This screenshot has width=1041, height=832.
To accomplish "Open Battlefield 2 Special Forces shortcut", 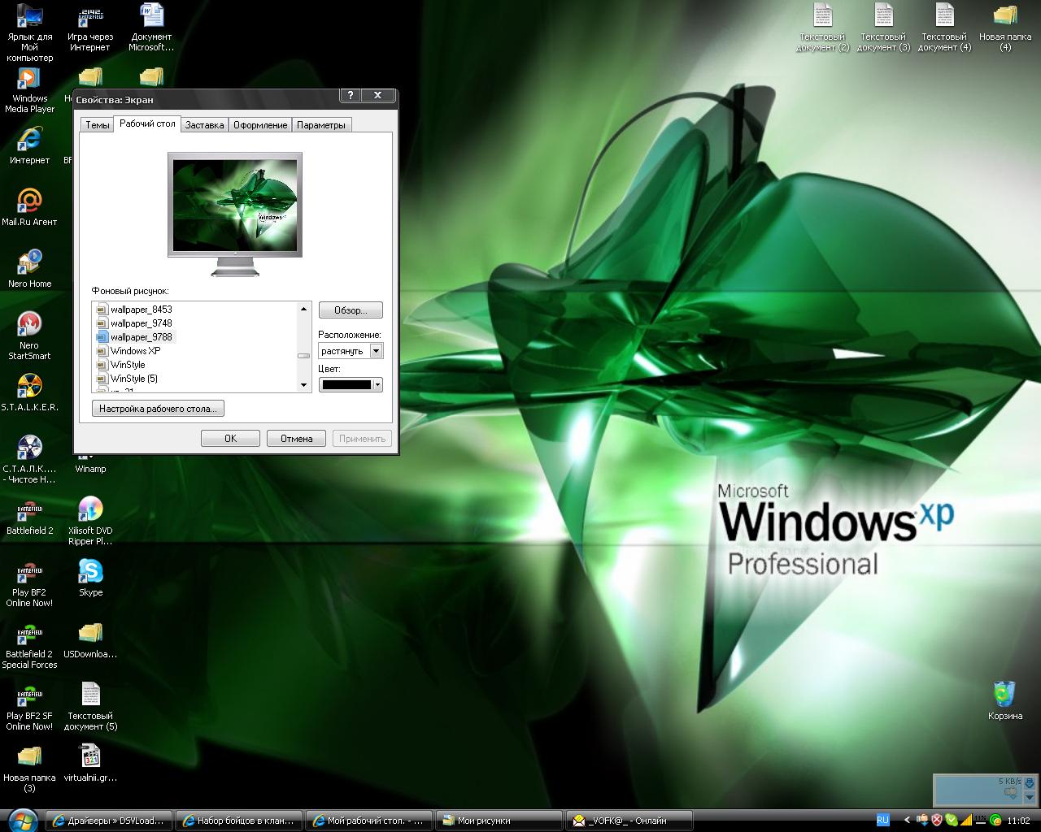I will pyautogui.click(x=29, y=634).
